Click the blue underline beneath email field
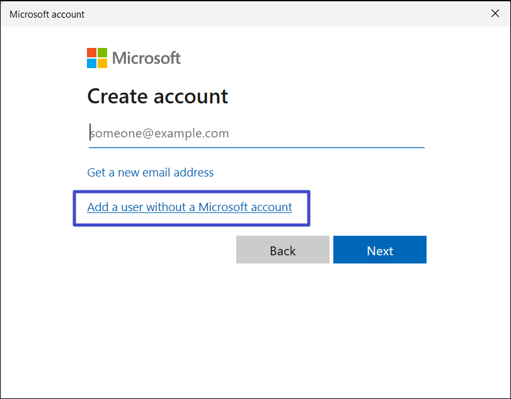This screenshot has width=511, height=399. tap(256, 147)
